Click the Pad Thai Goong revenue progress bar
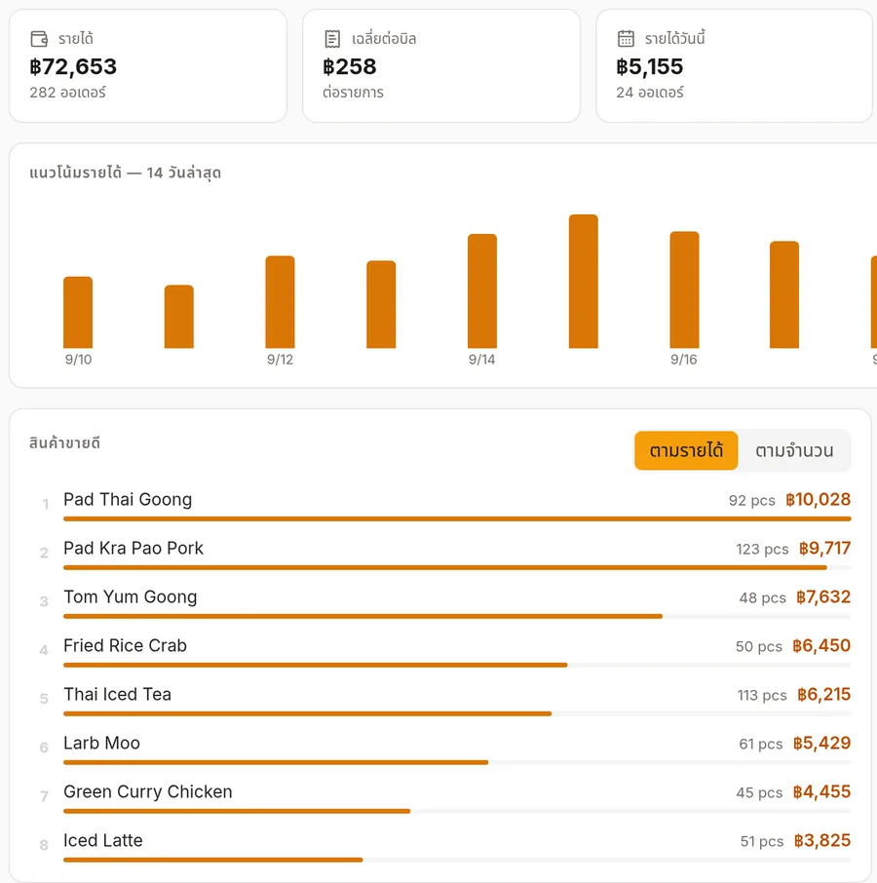 click(457, 518)
